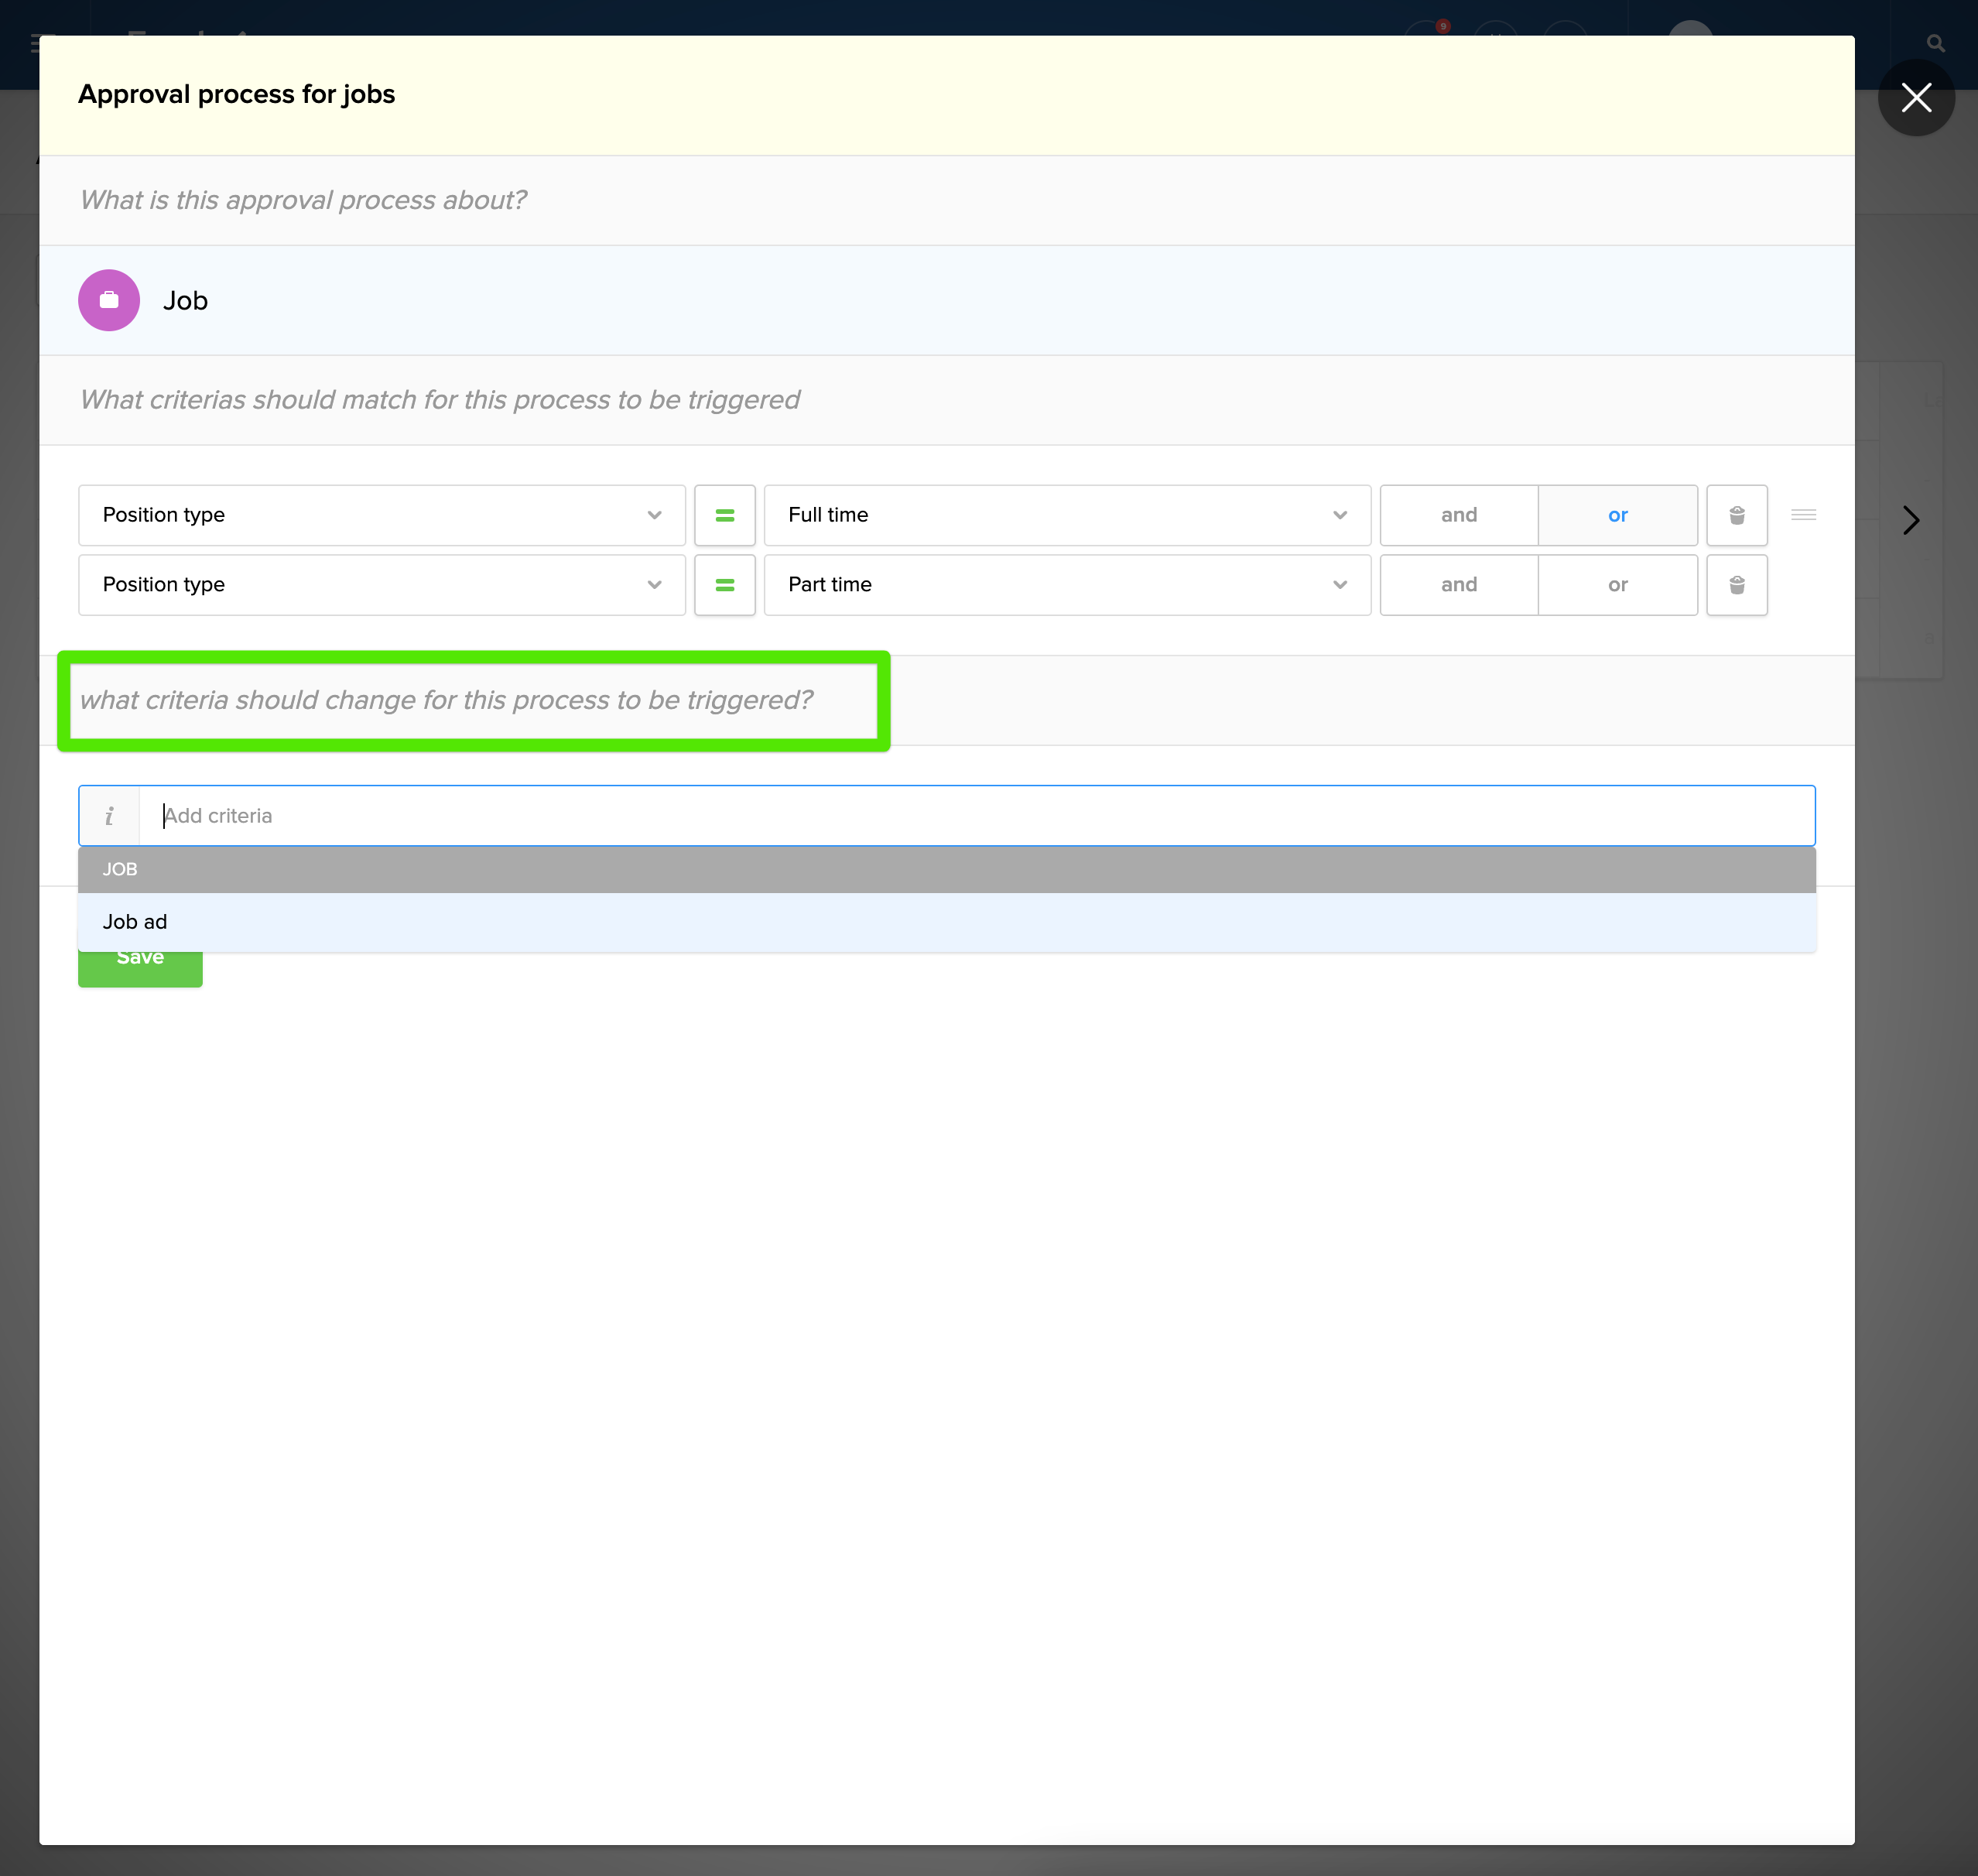Click equals operator icon in Part time row
1978x1876 pixels.
point(724,585)
